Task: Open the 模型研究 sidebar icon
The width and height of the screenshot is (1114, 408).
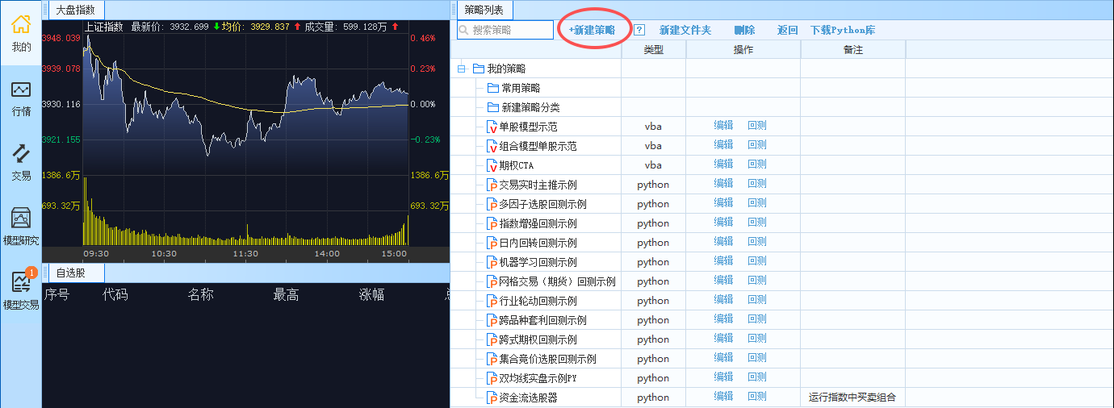Action: click(x=21, y=226)
